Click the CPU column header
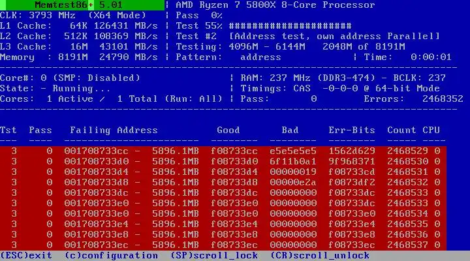Image resolution: width=470 pixels, height=261 pixels. (431, 130)
